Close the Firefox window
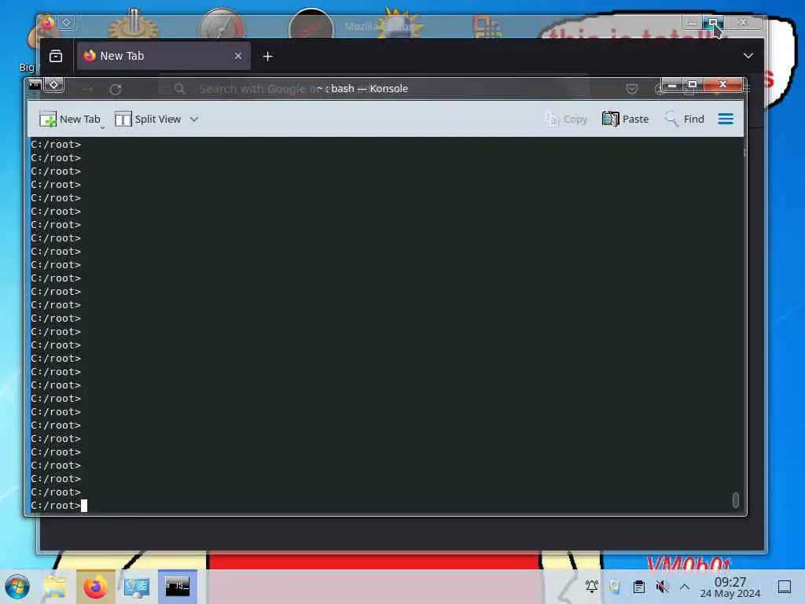This screenshot has height=604, width=805. click(x=743, y=22)
